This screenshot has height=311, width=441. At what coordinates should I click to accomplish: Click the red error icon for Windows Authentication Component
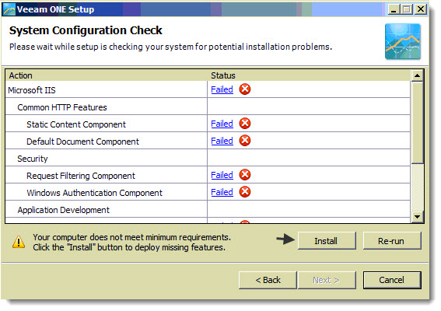coord(245,192)
